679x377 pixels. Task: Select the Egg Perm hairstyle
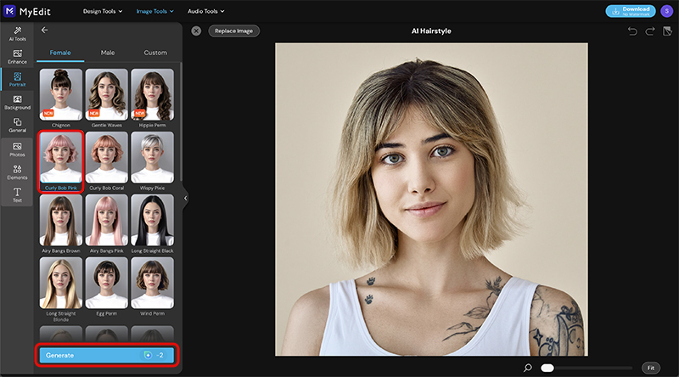tap(107, 283)
